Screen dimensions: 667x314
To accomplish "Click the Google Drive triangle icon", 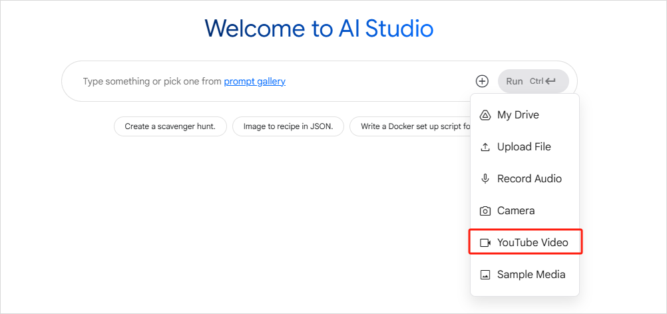I will pos(485,115).
